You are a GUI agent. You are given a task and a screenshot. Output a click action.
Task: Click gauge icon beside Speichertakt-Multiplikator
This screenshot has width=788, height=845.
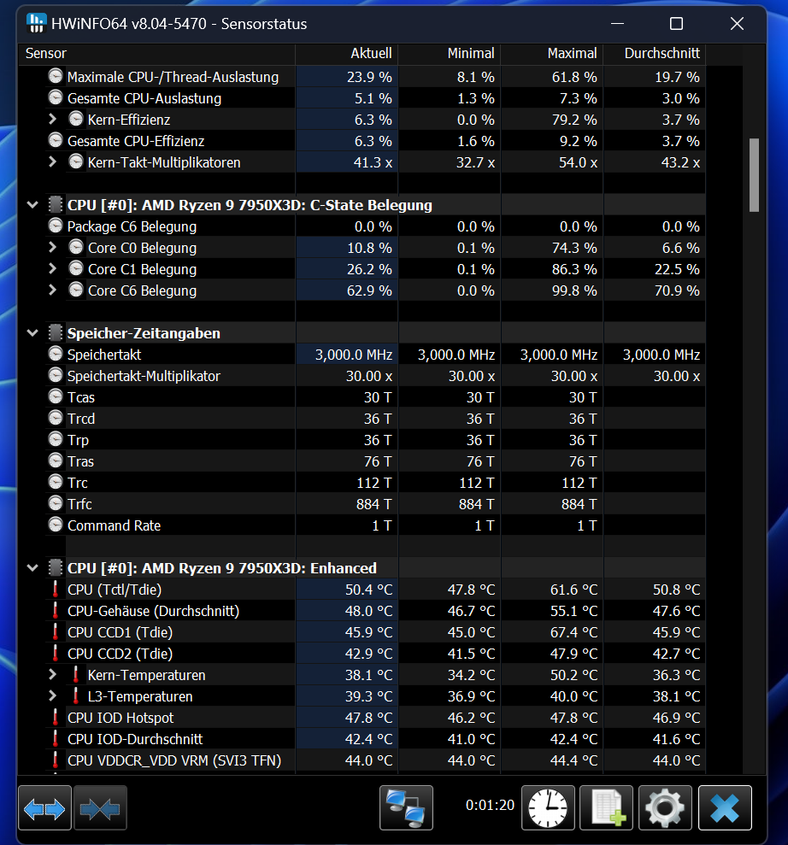(x=56, y=375)
